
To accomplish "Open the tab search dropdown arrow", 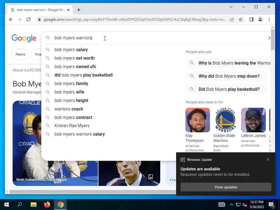I will (231, 7).
